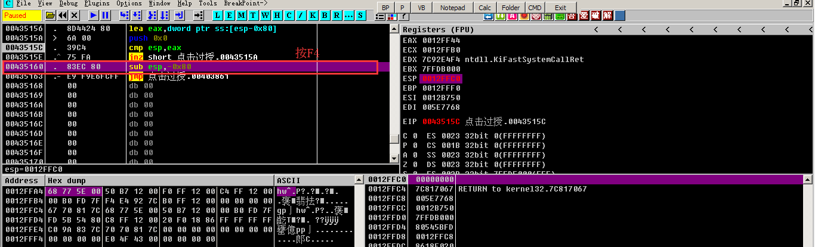Click the Registers (FPU) header bar
Screen dimensions: 815x247
[609, 29]
